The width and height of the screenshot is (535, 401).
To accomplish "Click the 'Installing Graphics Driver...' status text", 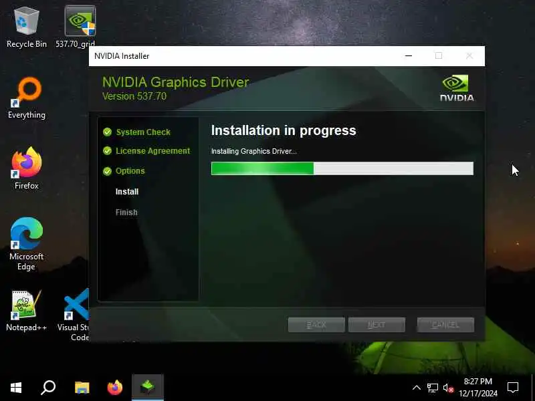I will click(x=254, y=151).
